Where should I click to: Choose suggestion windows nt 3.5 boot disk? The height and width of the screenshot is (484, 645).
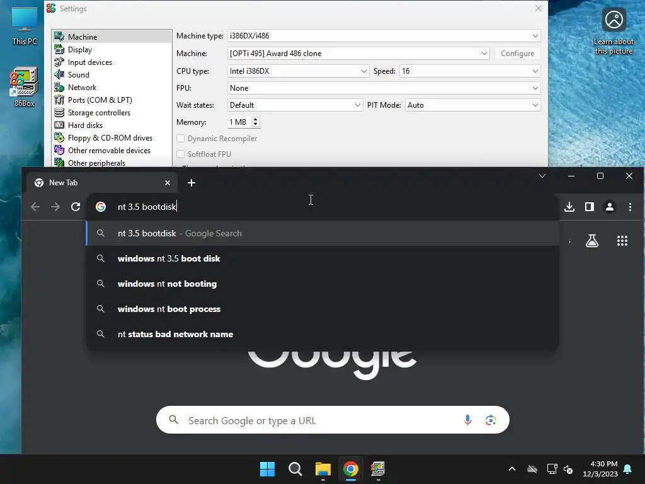click(322, 258)
